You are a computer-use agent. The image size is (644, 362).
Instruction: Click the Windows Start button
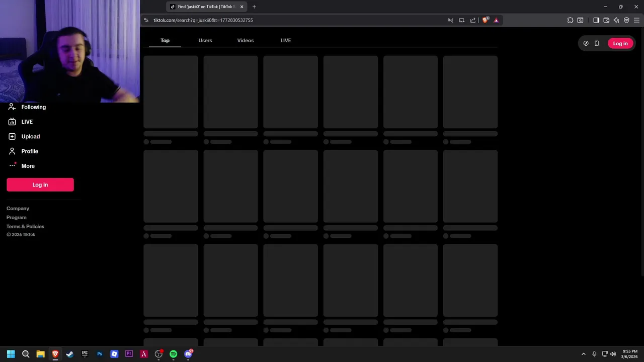(11, 354)
